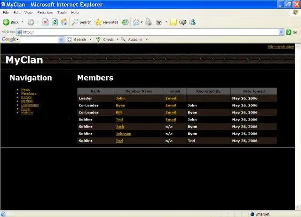This screenshot has height=217, width=301.
Task: Open member Johnson's profile link
Action: tap(124, 134)
